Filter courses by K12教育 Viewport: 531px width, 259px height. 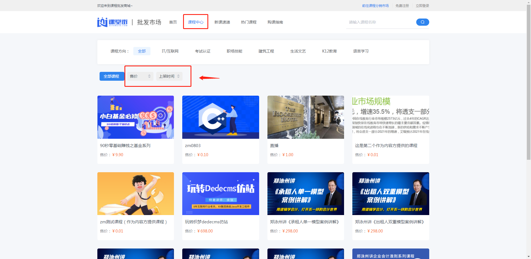point(329,51)
